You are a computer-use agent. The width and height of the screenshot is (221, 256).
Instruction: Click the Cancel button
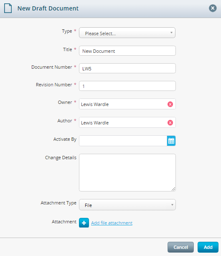coord(180,247)
